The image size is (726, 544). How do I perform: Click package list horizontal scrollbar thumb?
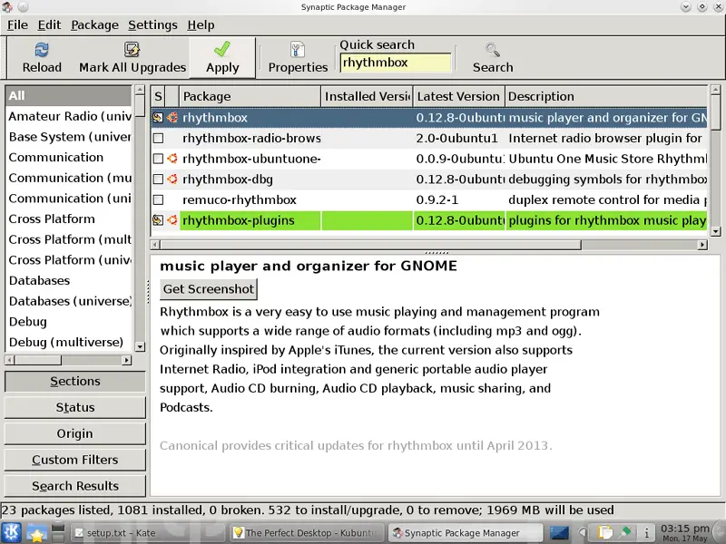pos(370,245)
